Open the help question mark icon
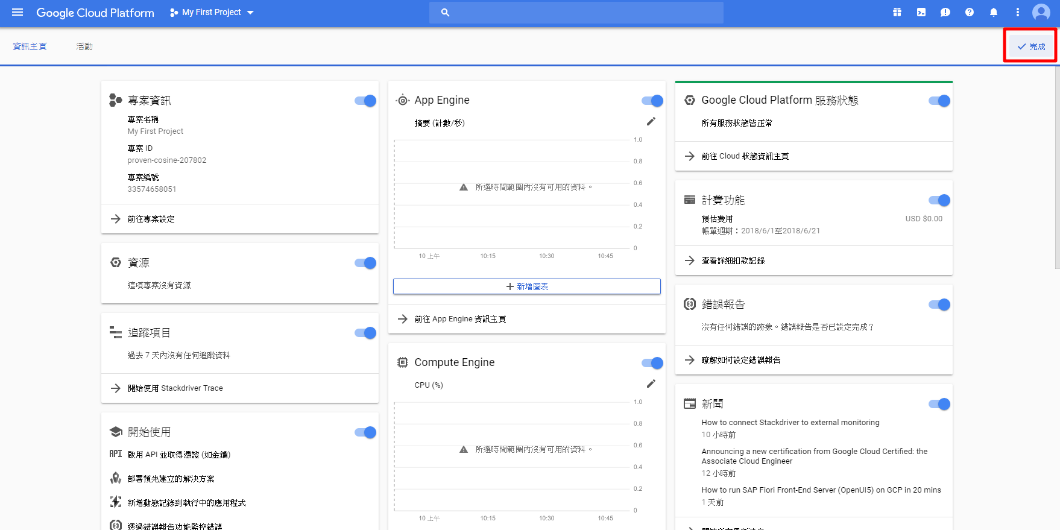1060x530 pixels. 970,12
